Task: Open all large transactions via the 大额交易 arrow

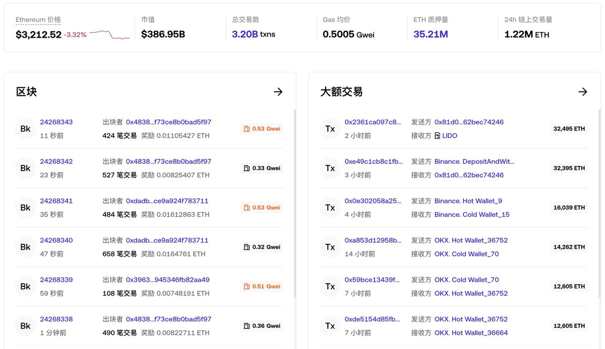Action: point(582,92)
